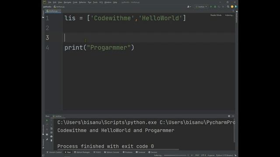Open Run panel settings gear
The height and width of the screenshot is (157, 280).
[229, 116]
